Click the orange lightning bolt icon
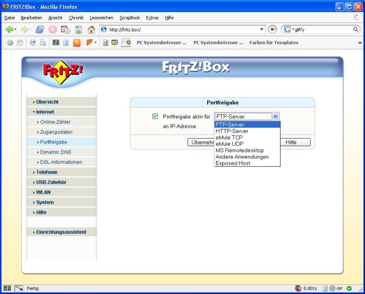The width and height of the screenshot is (365, 294). coord(89,42)
